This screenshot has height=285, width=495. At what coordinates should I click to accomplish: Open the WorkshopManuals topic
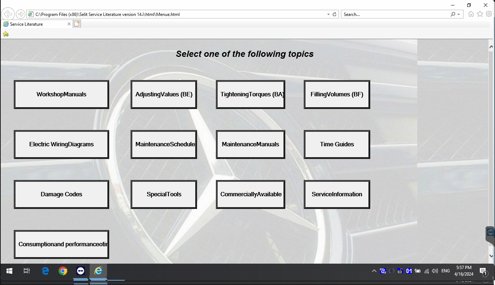tap(61, 95)
